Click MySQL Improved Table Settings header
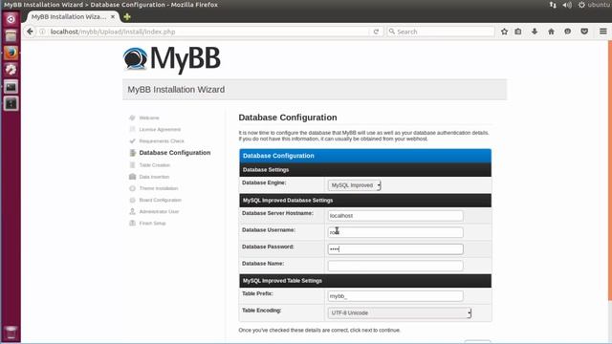612x344 pixels. pos(282,280)
